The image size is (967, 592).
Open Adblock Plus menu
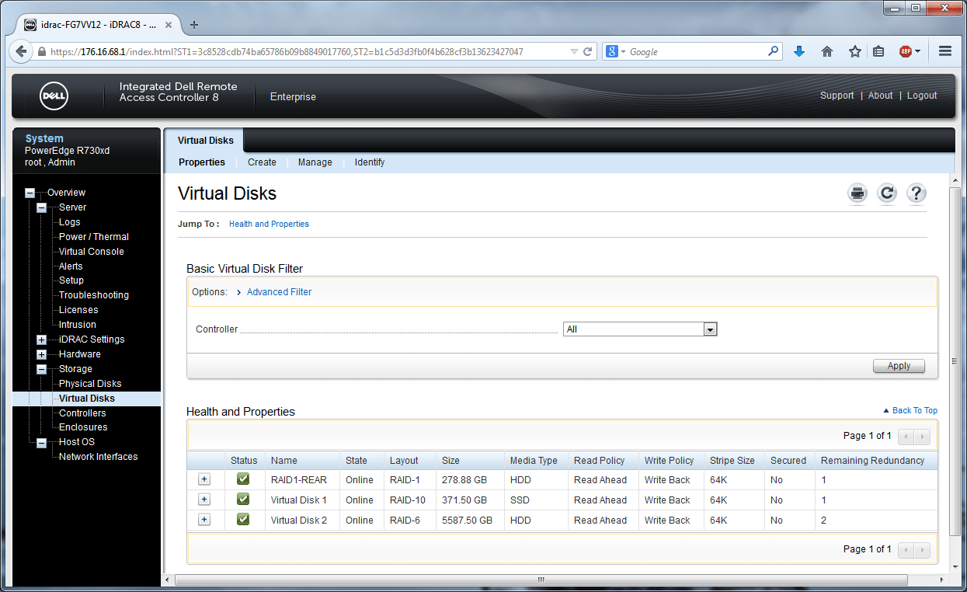tap(910, 51)
